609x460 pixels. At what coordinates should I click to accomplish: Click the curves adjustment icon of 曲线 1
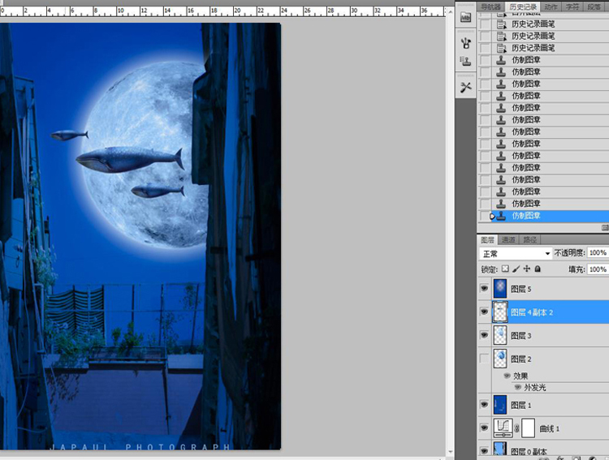tap(503, 428)
